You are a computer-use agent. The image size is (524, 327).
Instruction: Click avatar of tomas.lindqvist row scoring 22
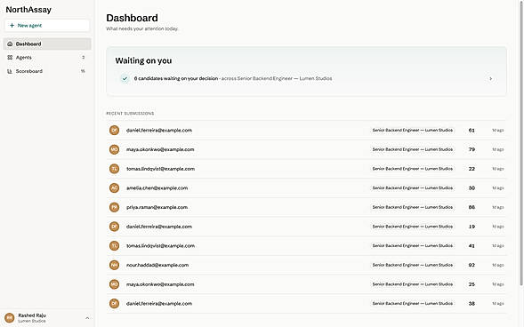(x=114, y=169)
